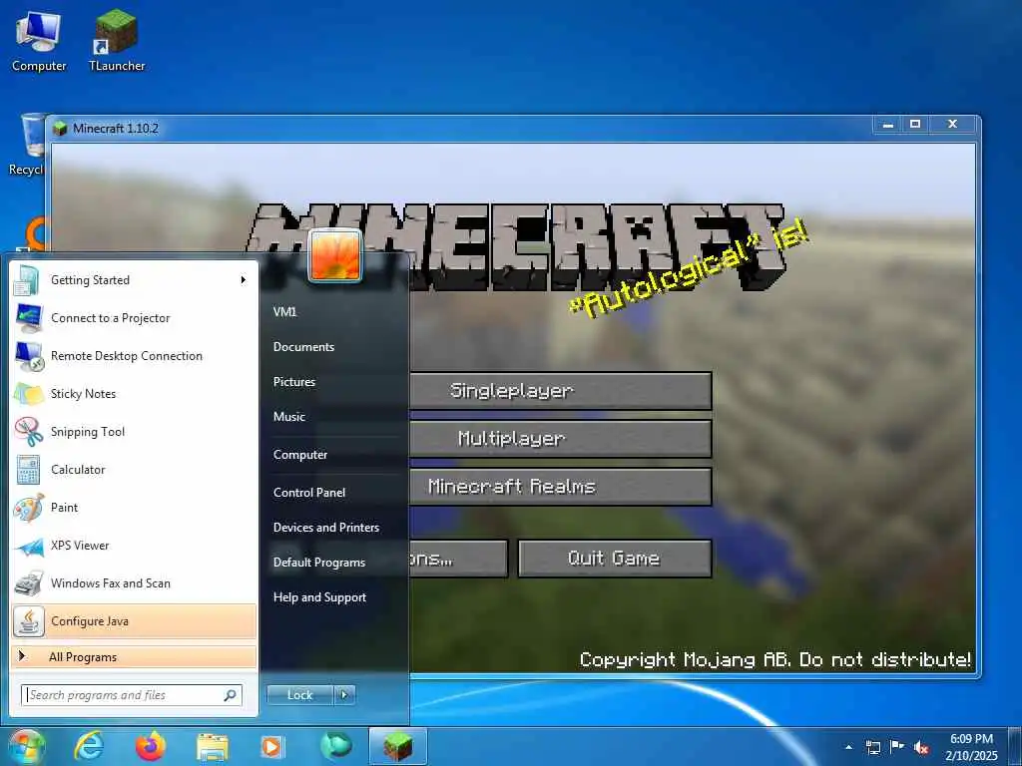The image size is (1022, 766).
Task: Click the Remote Desktop Connection icon
Action: pyautogui.click(x=28, y=356)
